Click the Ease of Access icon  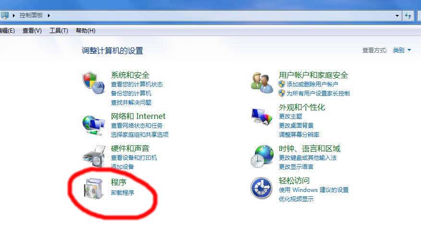(x=262, y=188)
